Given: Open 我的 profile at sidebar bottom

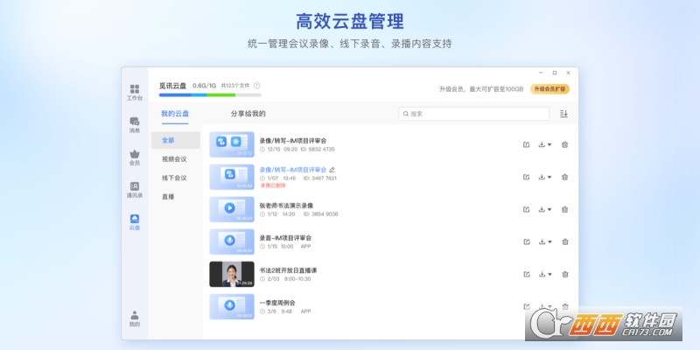Looking at the screenshot, I should click(134, 318).
